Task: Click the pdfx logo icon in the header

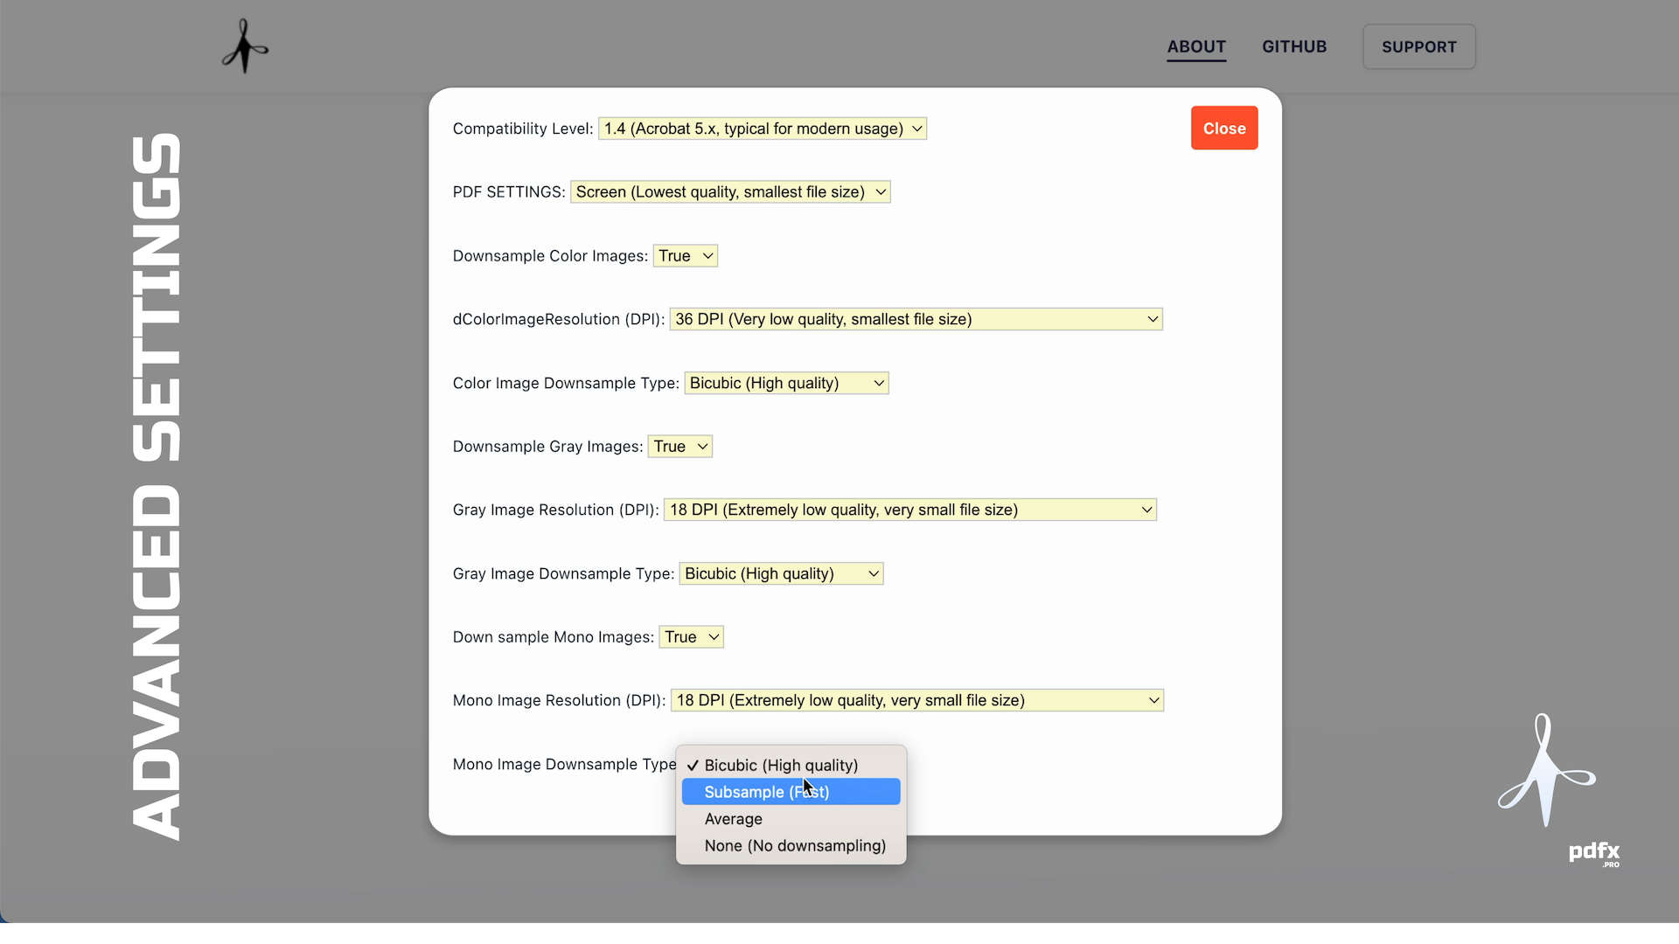Action: pyautogui.click(x=245, y=46)
